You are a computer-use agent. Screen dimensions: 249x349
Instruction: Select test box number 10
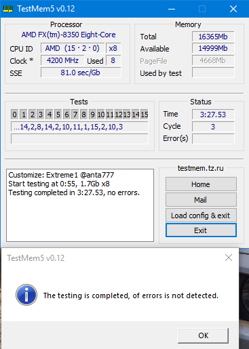click(101, 115)
